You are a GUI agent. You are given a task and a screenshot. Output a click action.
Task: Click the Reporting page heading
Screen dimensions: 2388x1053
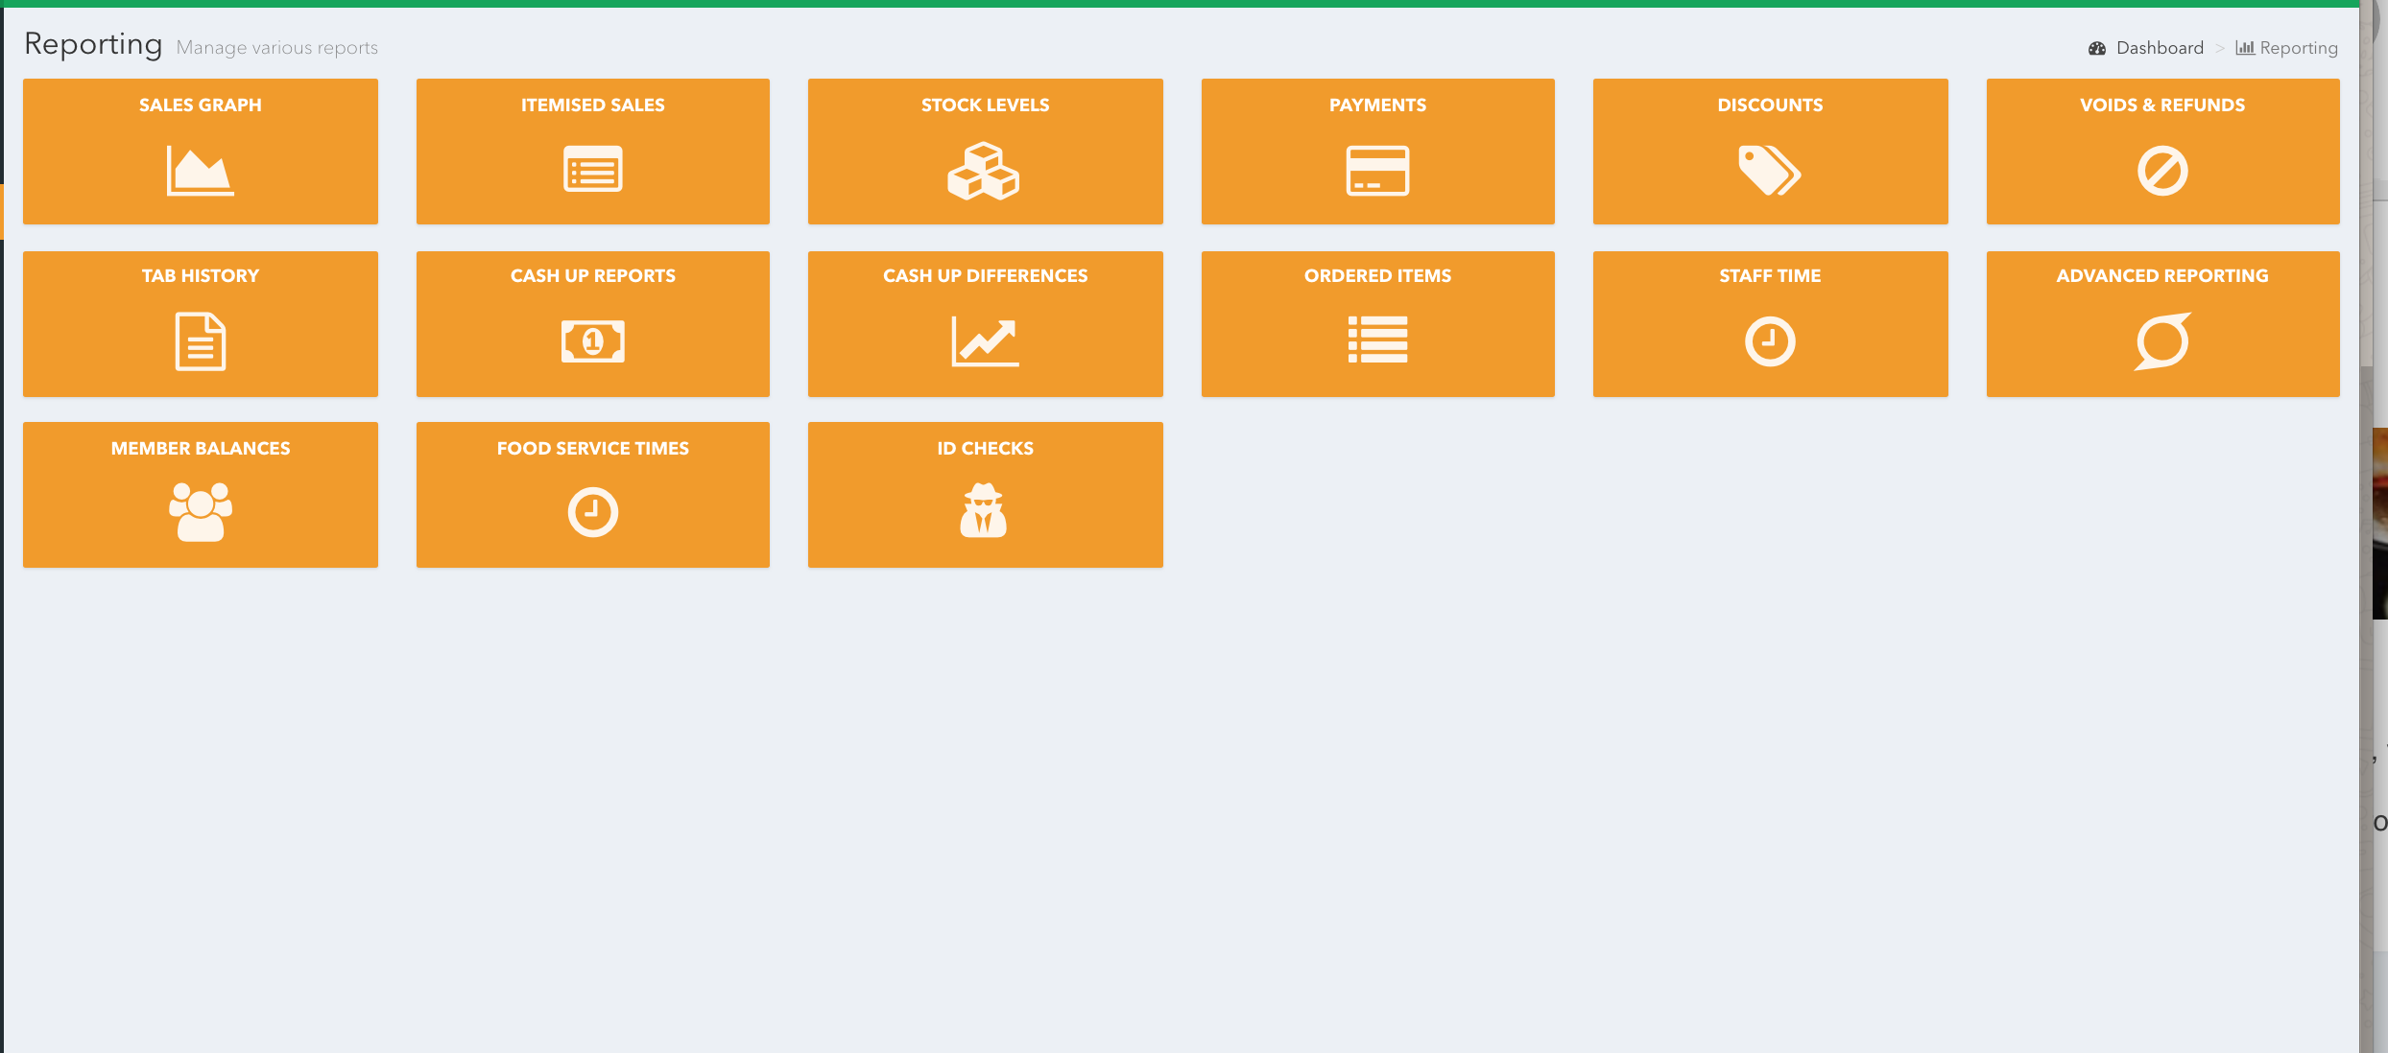click(93, 44)
